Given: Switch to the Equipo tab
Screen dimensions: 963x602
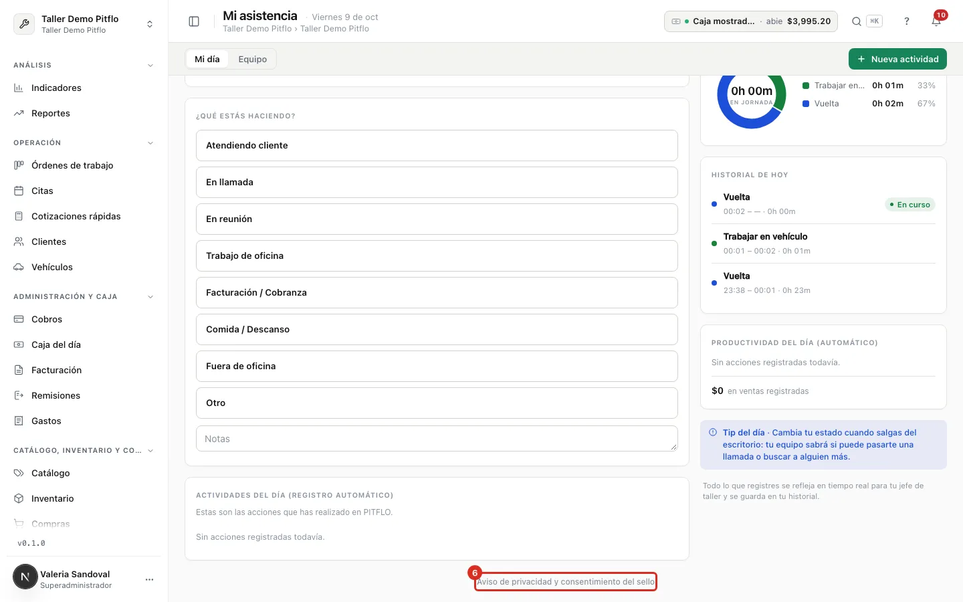Looking at the screenshot, I should [252, 59].
